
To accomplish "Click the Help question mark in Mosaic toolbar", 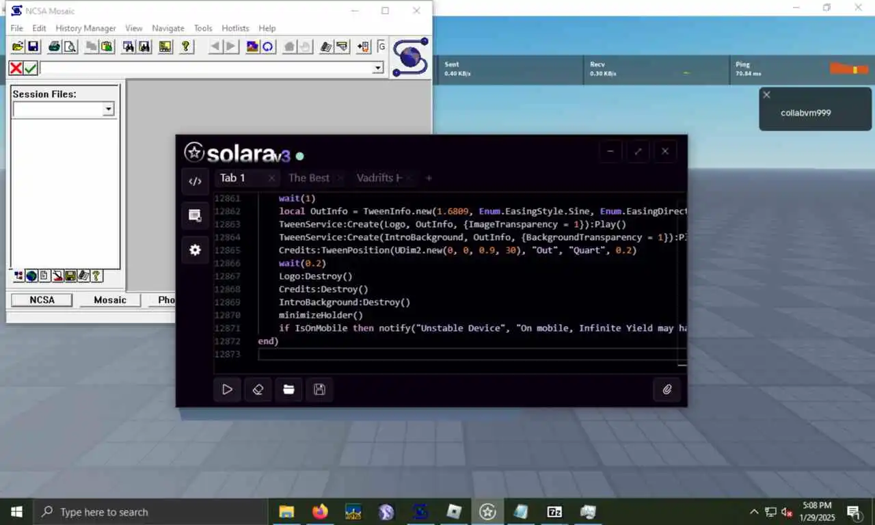I will point(186,46).
